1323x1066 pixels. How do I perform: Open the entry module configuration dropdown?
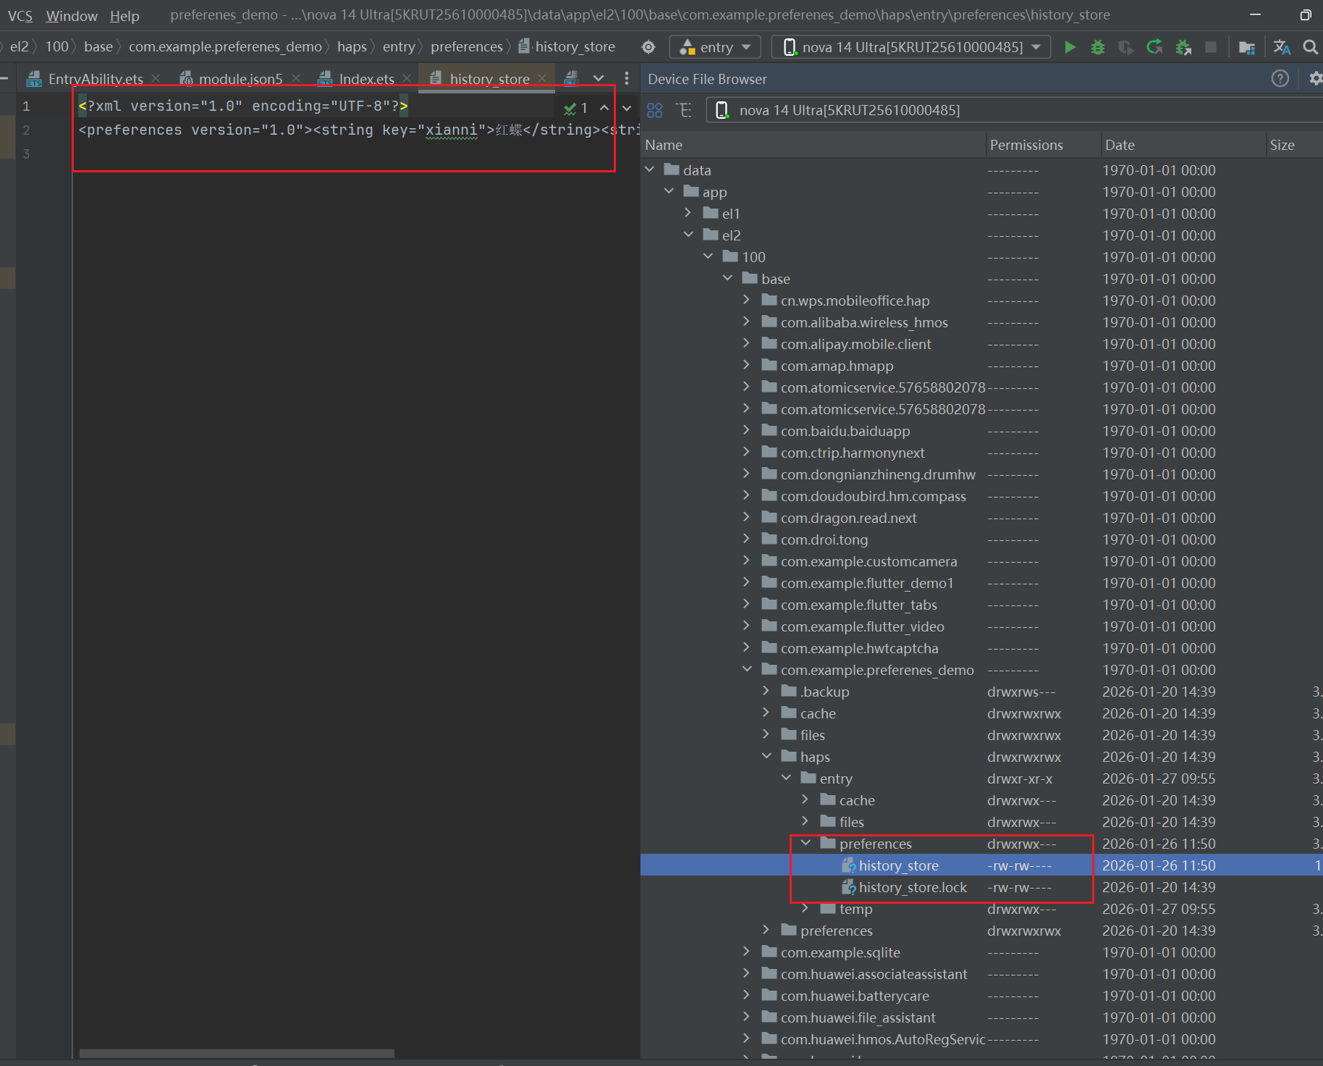coord(715,48)
